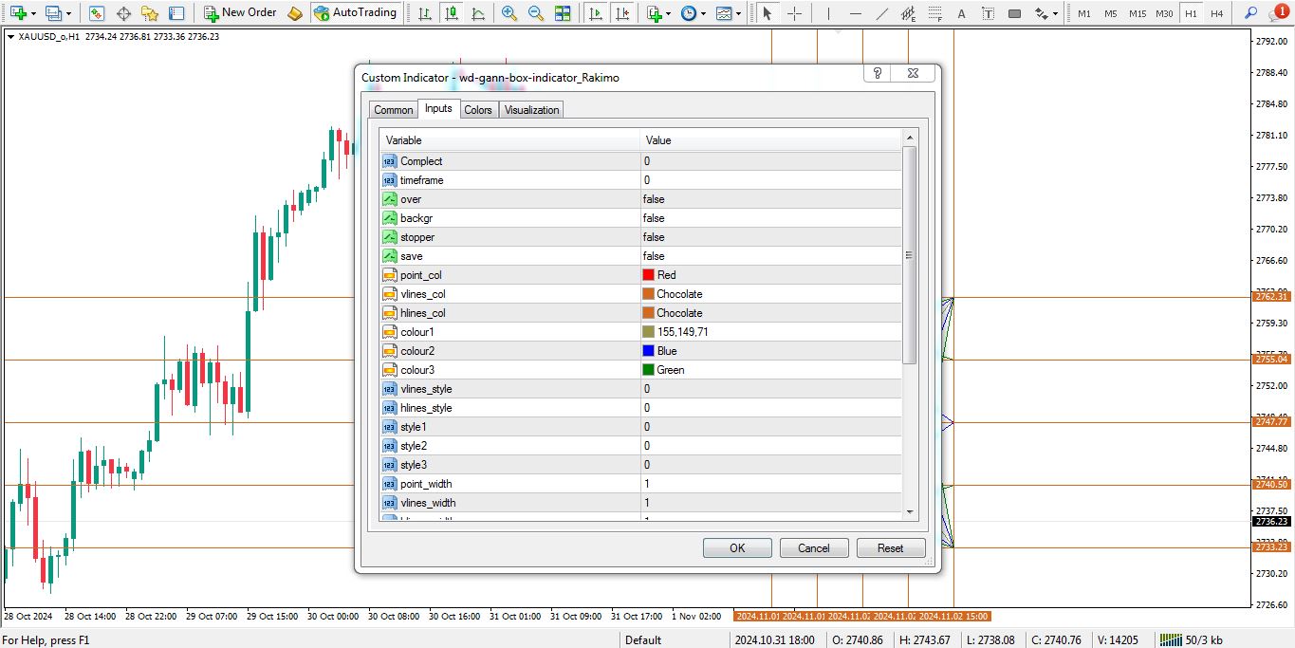
Task: Switch chart to bar chart mode
Action: point(424,13)
